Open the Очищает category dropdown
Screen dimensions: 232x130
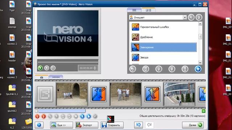158,17
